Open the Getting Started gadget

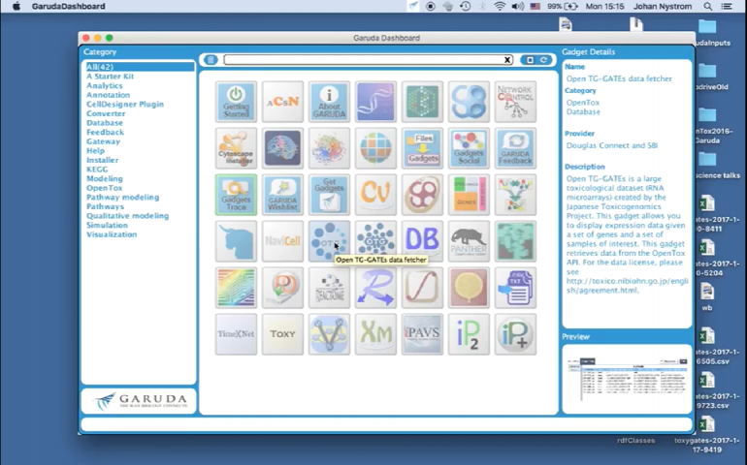236,102
